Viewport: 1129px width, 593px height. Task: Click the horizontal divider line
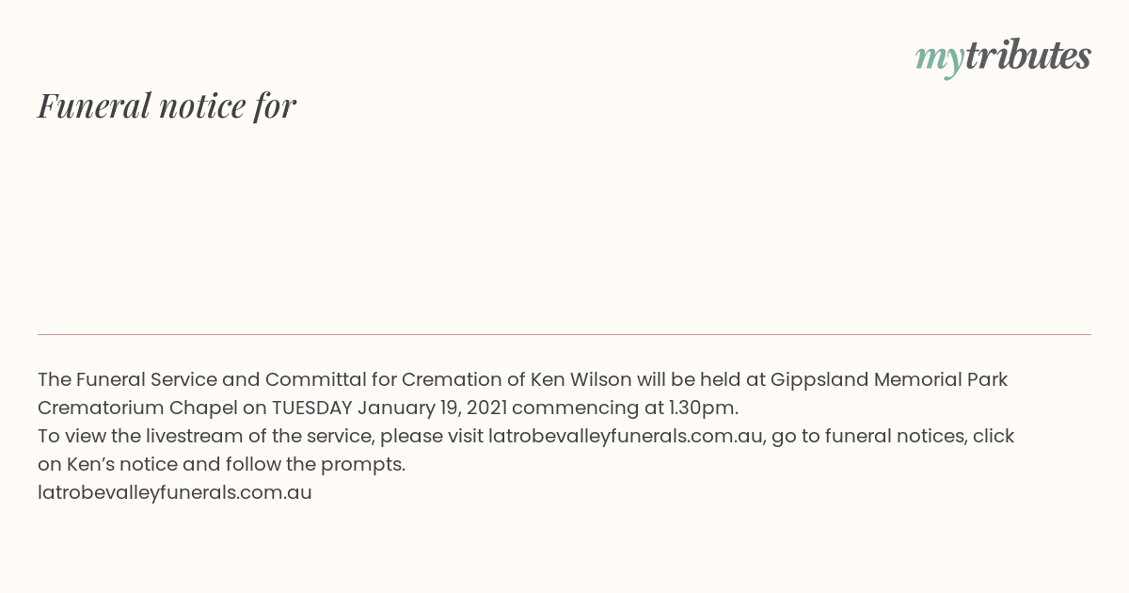click(564, 334)
